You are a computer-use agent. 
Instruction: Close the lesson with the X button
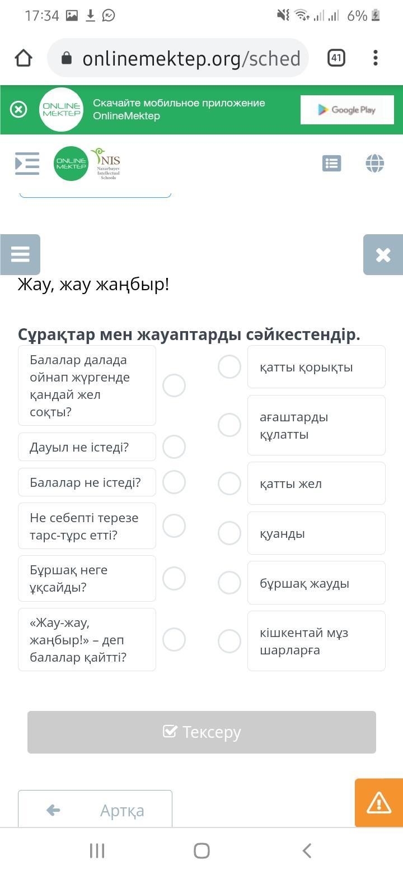click(x=383, y=254)
